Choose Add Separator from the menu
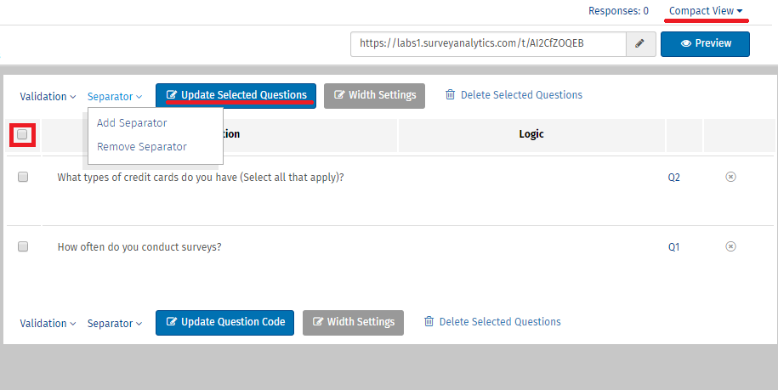This screenshot has height=390, width=778. click(x=132, y=123)
